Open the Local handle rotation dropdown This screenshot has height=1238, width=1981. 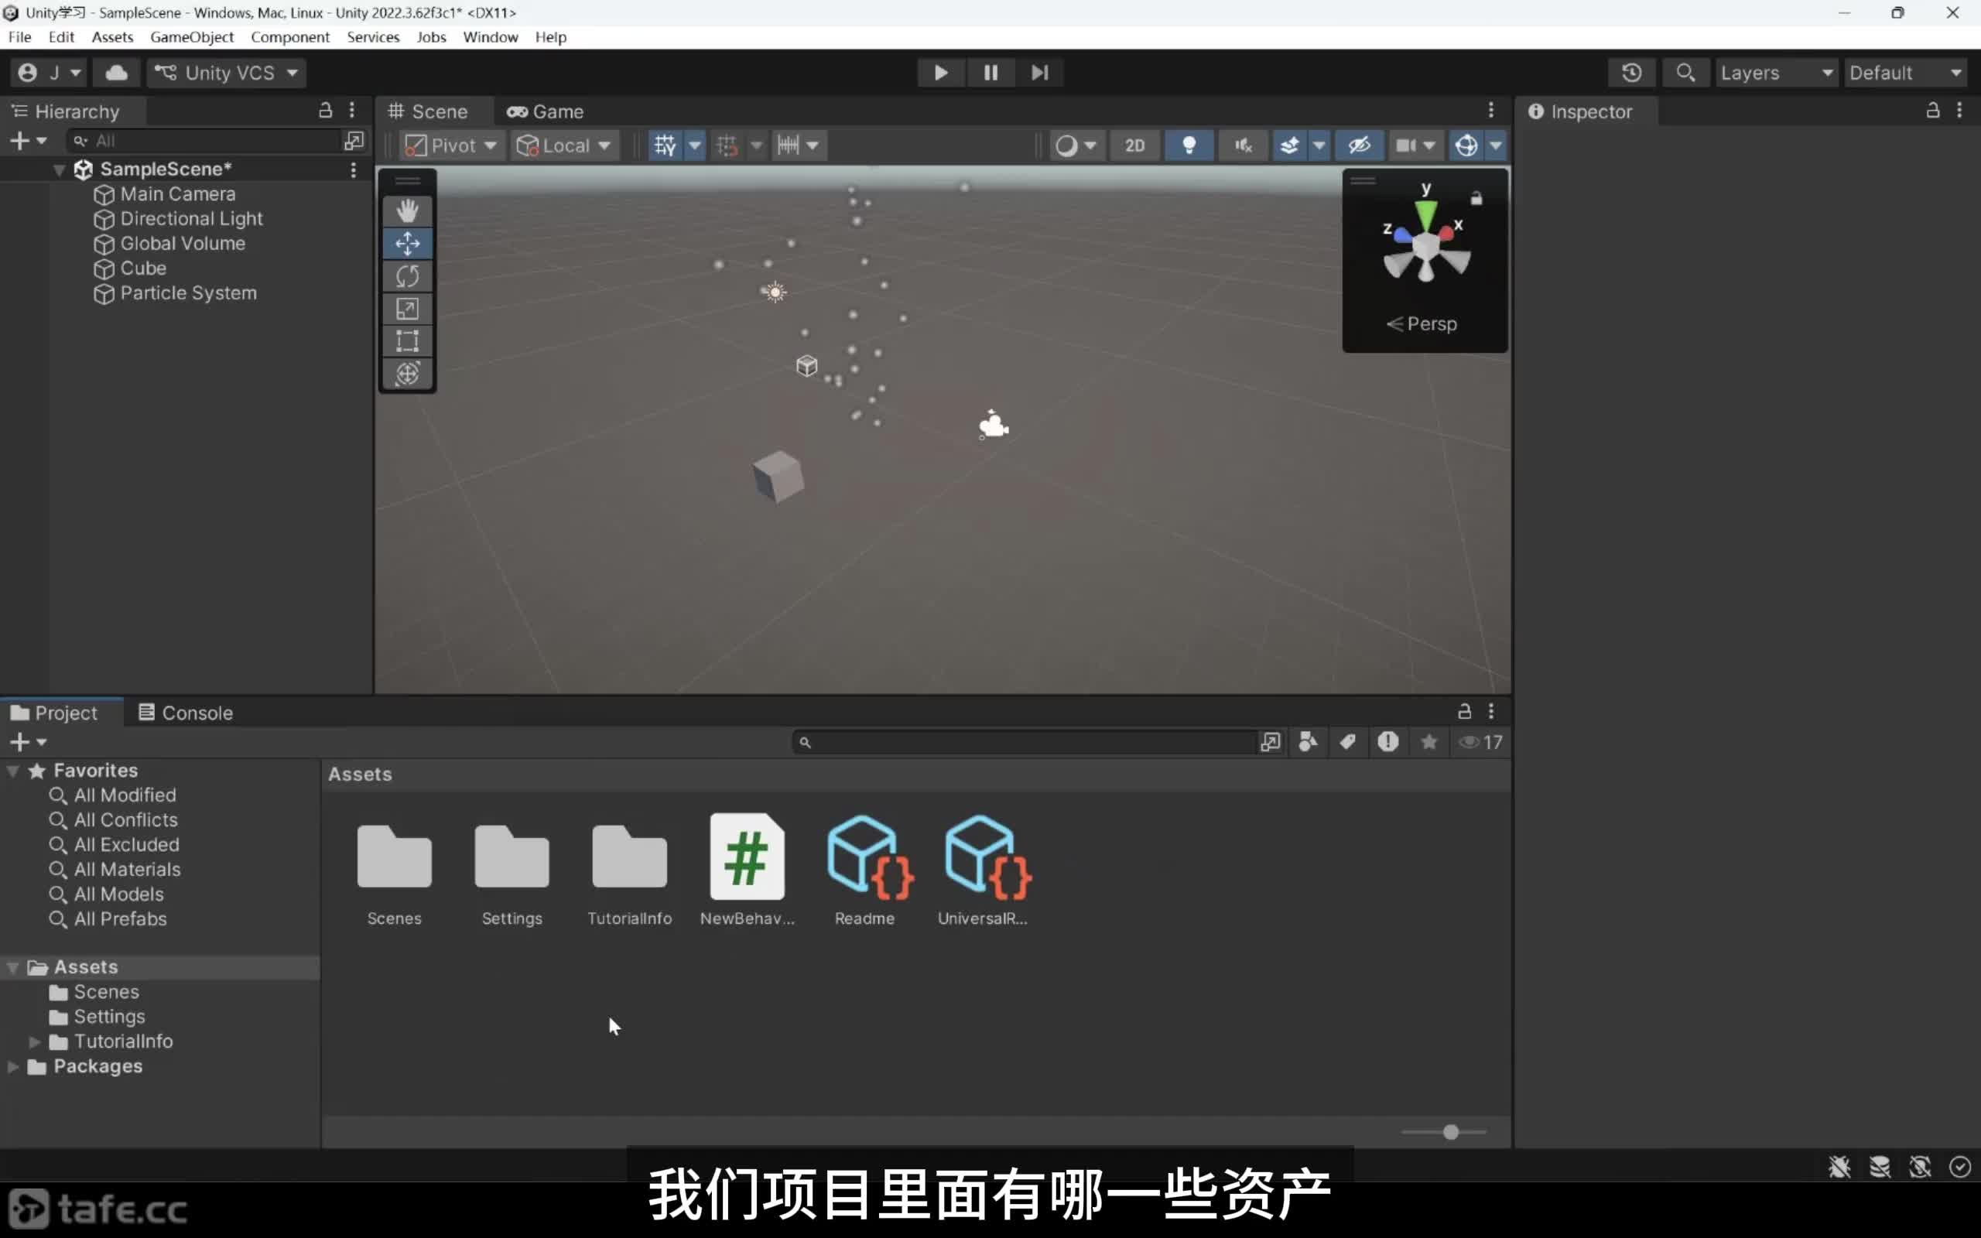click(x=564, y=145)
